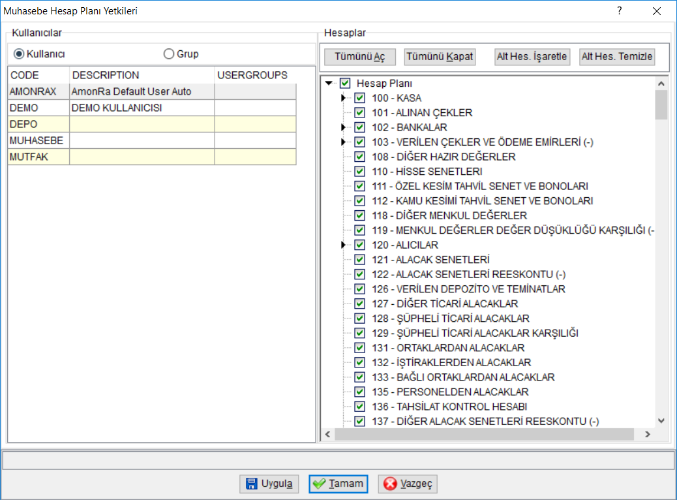Click the Uygula save disk icon
Viewport: 677px width, 500px height.
click(251, 484)
